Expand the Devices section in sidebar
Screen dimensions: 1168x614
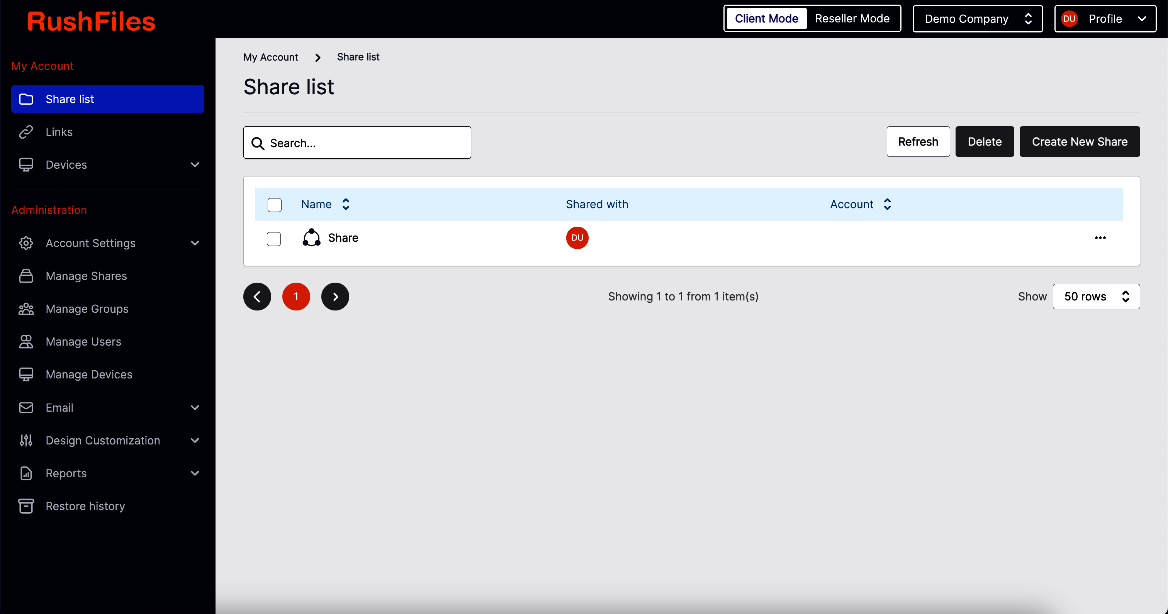coord(195,164)
